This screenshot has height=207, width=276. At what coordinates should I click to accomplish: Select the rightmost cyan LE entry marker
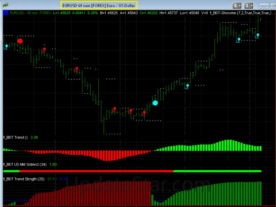click(x=258, y=35)
